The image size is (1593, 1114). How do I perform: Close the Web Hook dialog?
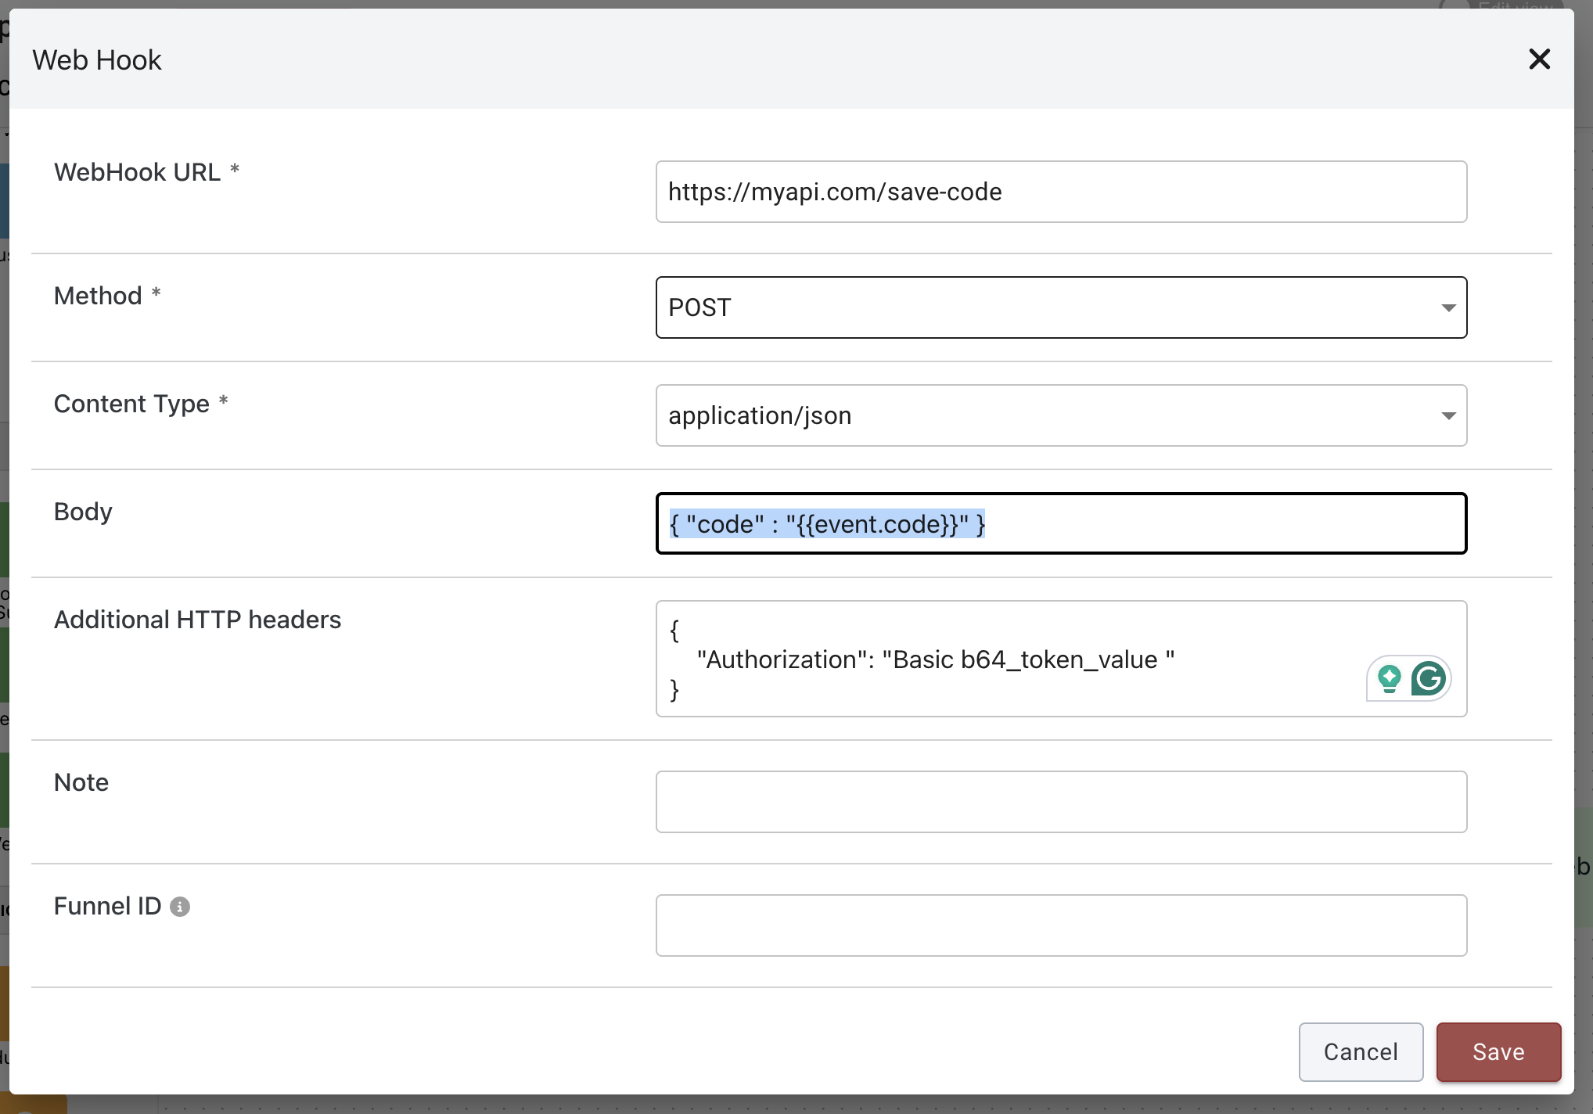click(1539, 59)
